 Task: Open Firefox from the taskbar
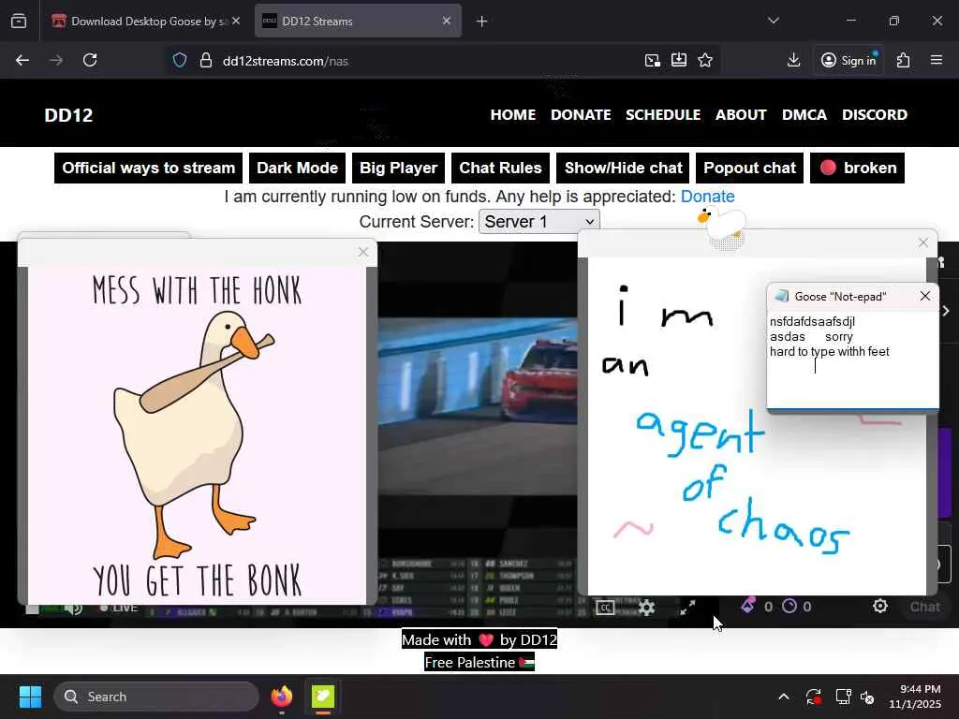click(282, 697)
